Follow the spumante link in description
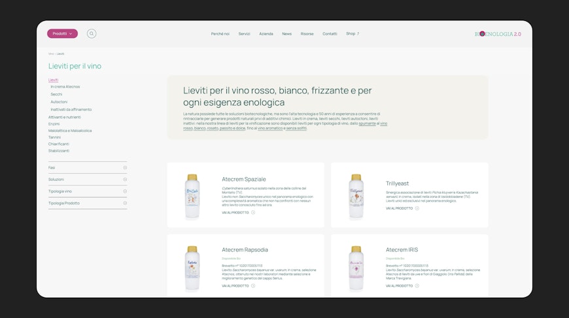 coord(368,123)
